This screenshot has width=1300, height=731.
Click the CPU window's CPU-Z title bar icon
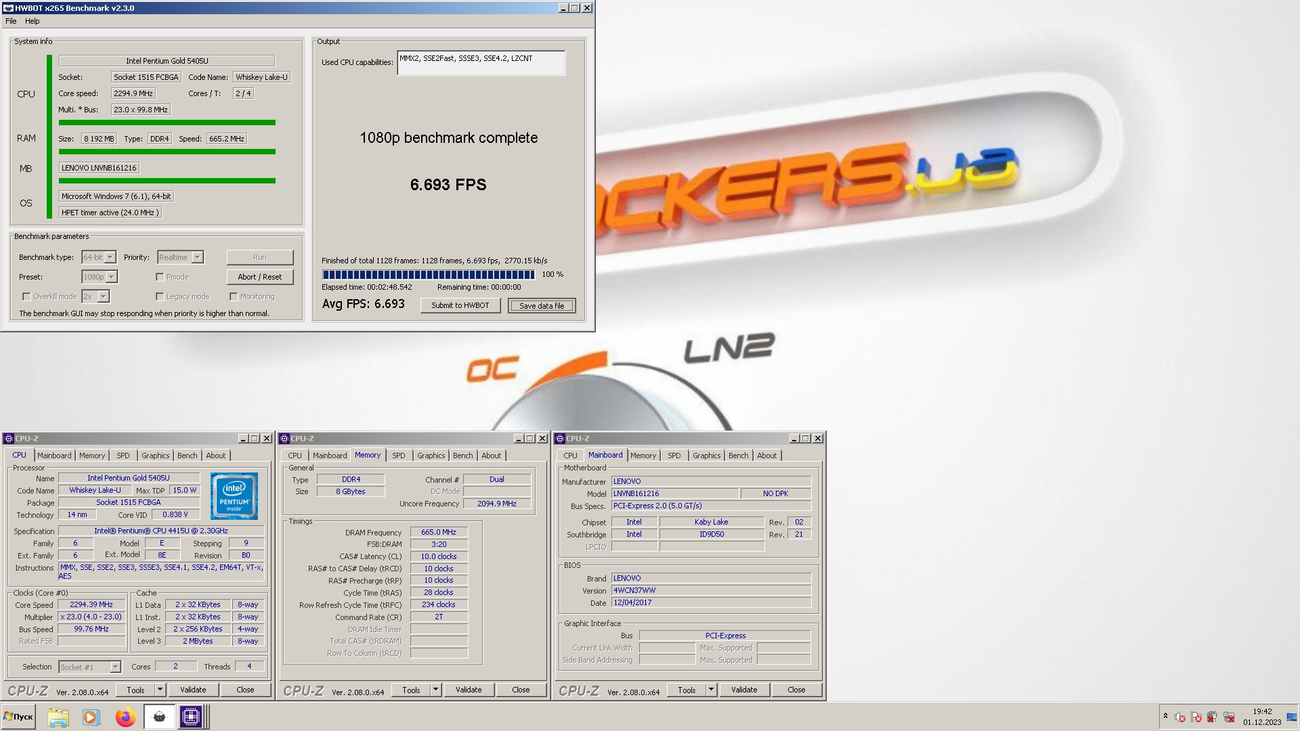(x=9, y=439)
